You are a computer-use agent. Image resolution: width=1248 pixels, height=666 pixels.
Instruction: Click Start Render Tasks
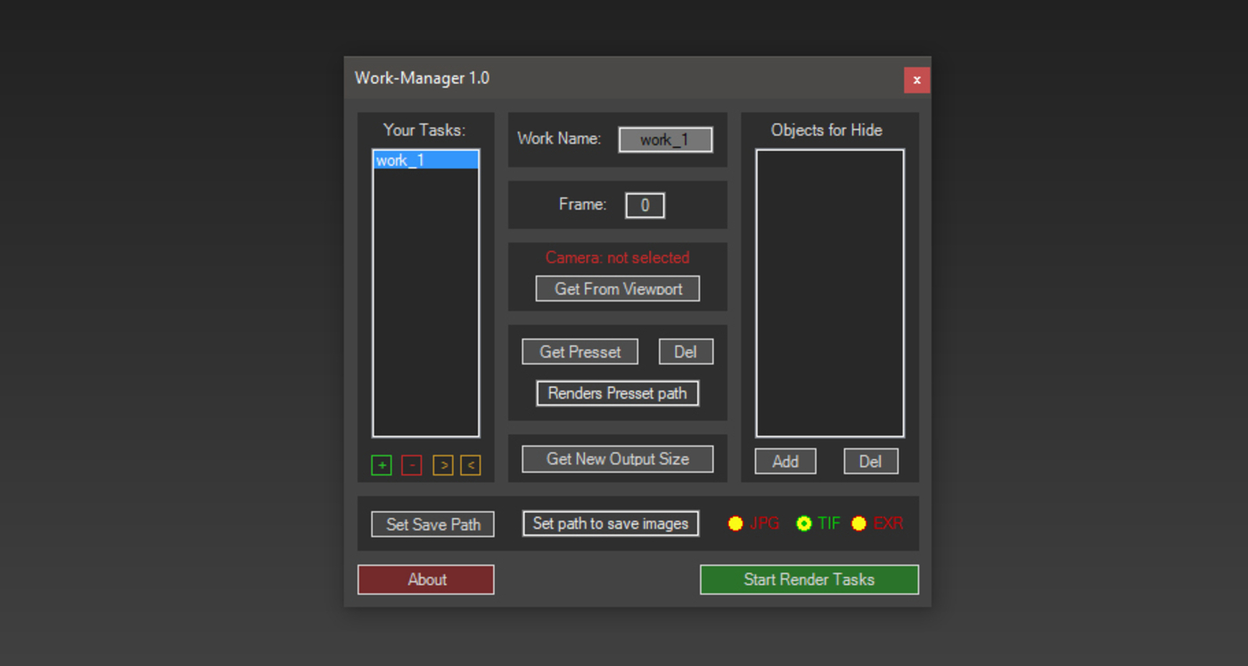[809, 580]
